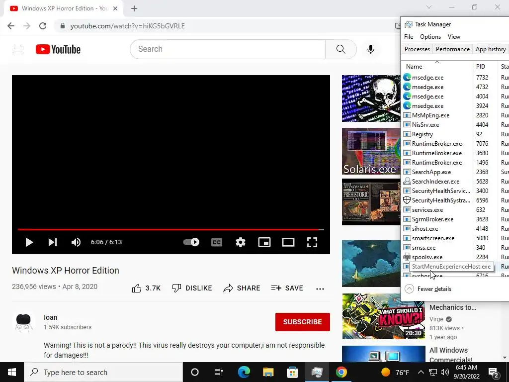Click the YouTube logo to go home

click(x=58, y=49)
